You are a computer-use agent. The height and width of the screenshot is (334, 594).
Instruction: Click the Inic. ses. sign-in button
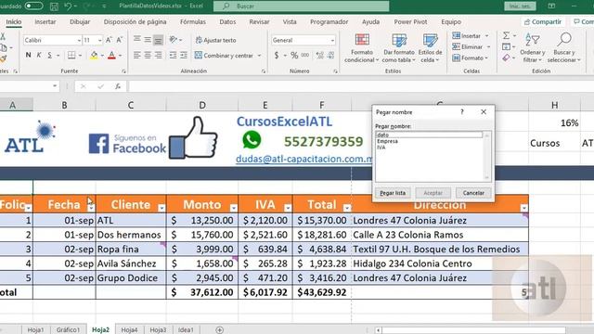pos(520,6)
